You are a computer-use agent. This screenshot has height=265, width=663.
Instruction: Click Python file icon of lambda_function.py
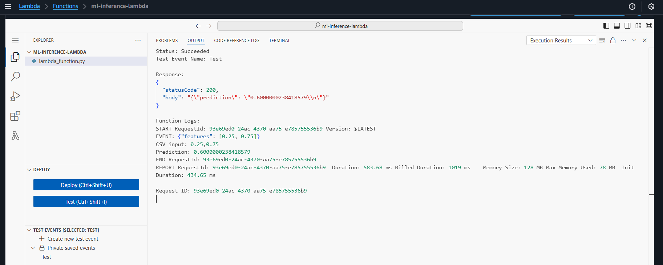(x=34, y=61)
